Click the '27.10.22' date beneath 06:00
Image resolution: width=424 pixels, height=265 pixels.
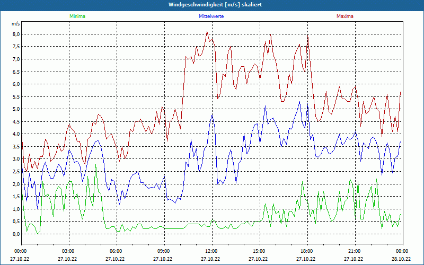(115, 259)
